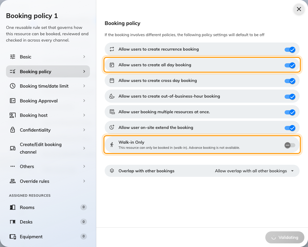Click chevron on Booking policy row

coord(84,71)
